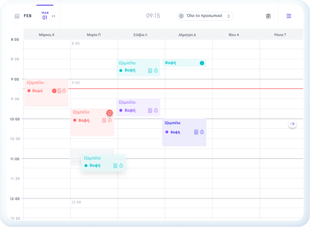The height and width of the screenshot is (227, 310).
Task: Open the clipboard icon in top bar
Action: tap(268, 16)
